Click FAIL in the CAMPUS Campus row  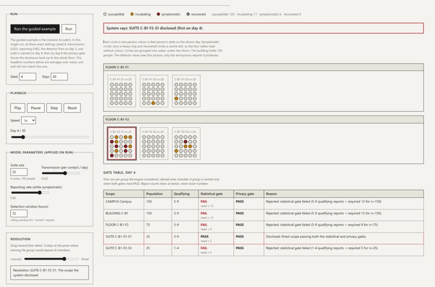(204, 202)
